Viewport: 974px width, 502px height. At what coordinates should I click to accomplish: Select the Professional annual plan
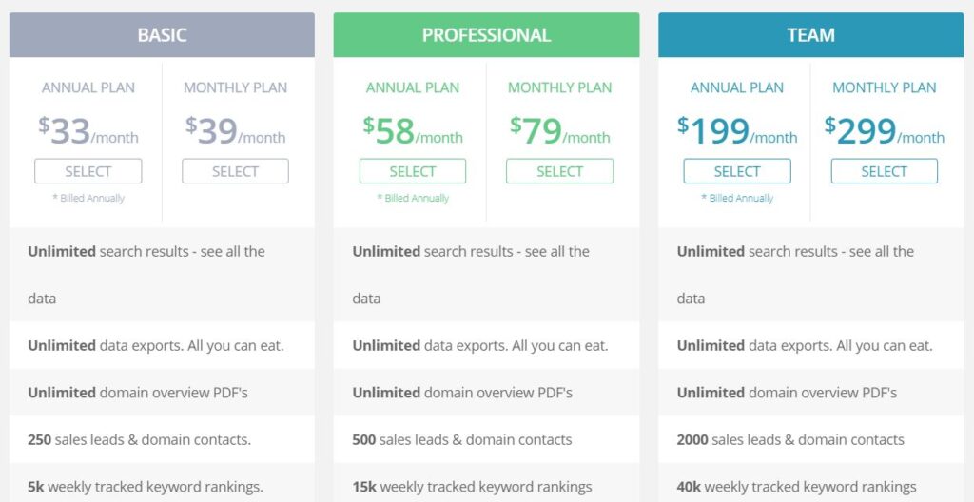click(413, 171)
